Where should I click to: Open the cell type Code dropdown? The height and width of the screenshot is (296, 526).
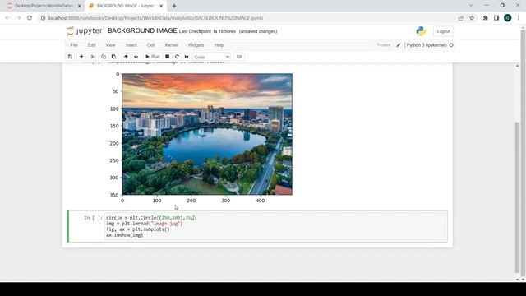point(212,57)
